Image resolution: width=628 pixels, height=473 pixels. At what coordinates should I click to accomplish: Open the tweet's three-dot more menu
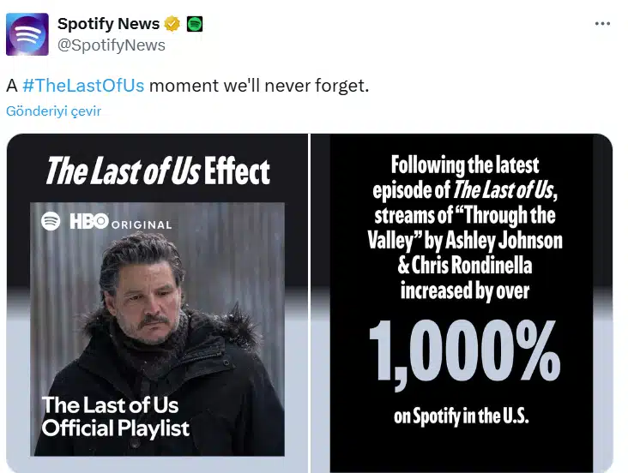[602, 23]
